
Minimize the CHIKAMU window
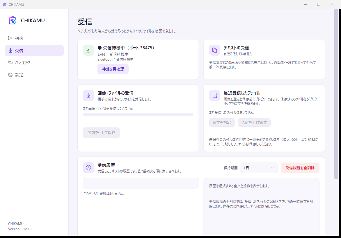305,4
